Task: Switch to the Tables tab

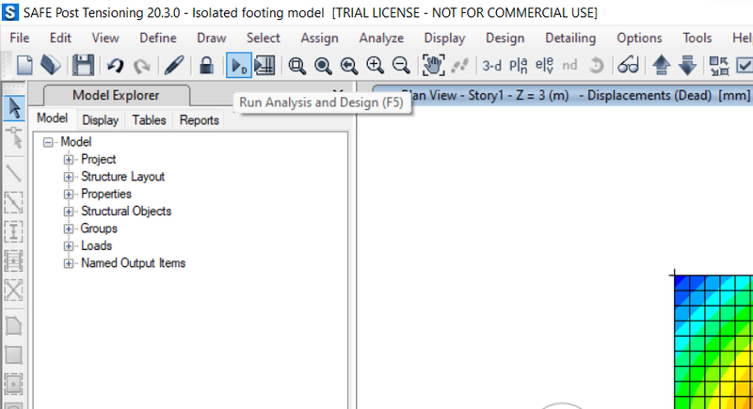Action: [x=149, y=119]
